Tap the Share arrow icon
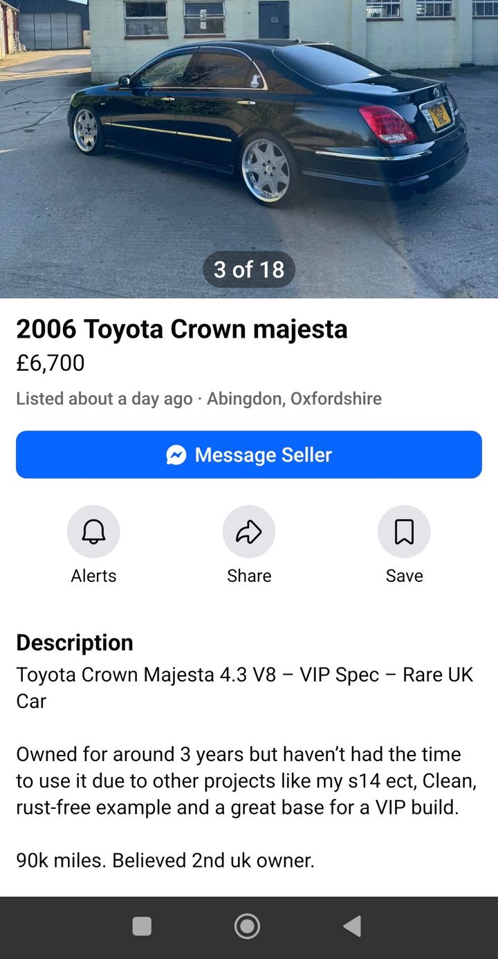 [249, 531]
